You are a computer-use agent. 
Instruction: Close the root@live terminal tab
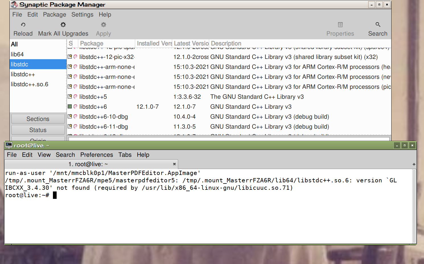click(x=174, y=164)
